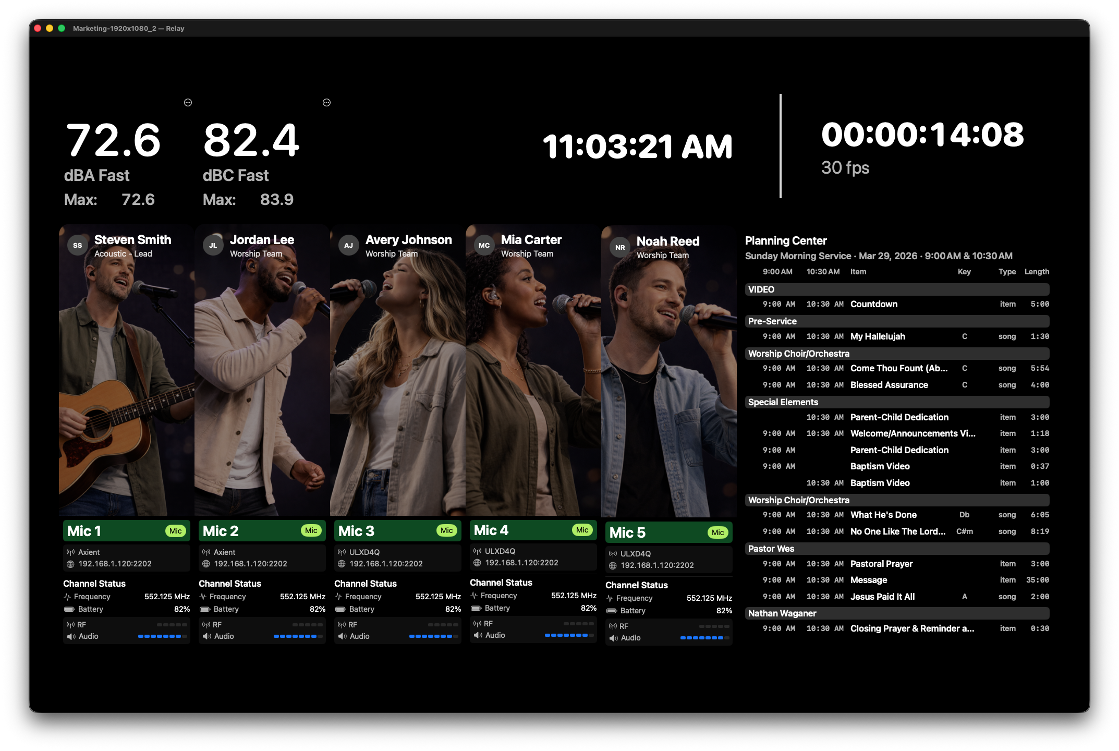This screenshot has width=1119, height=751.
Task: Click the network globe icon under Mic 1
Action: click(x=70, y=564)
